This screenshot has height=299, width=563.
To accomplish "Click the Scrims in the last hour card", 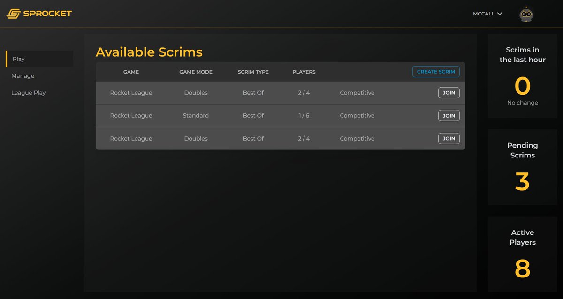I will (x=523, y=76).
